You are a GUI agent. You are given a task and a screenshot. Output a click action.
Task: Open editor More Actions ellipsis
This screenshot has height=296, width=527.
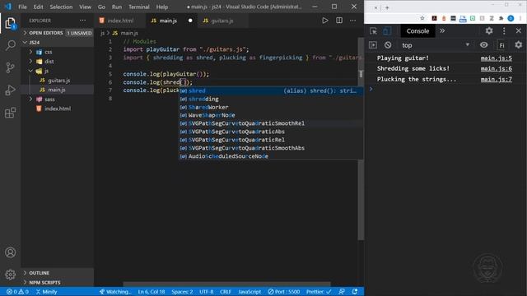[x=352, y=21]
